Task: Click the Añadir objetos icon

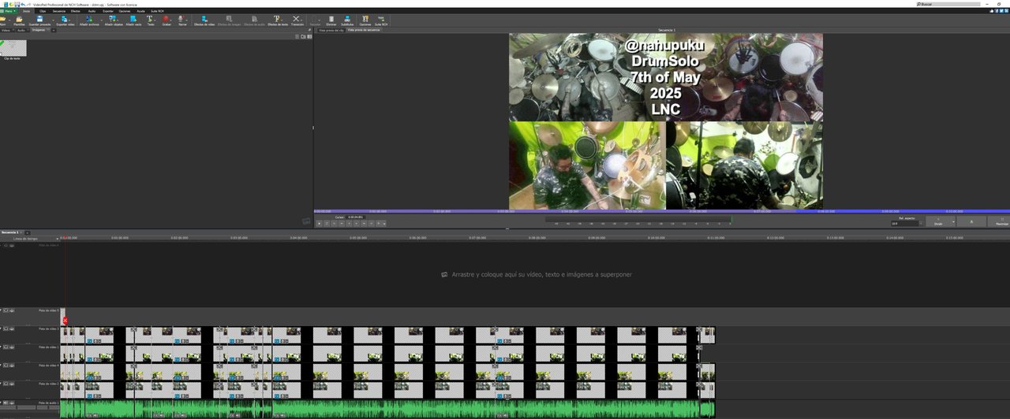Action: (113, 18)
